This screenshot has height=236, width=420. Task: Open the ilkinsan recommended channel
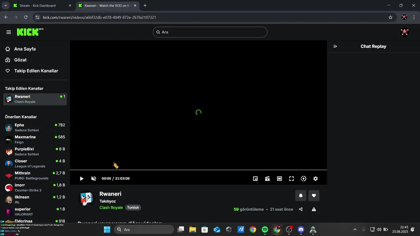(x=35, y=200)
